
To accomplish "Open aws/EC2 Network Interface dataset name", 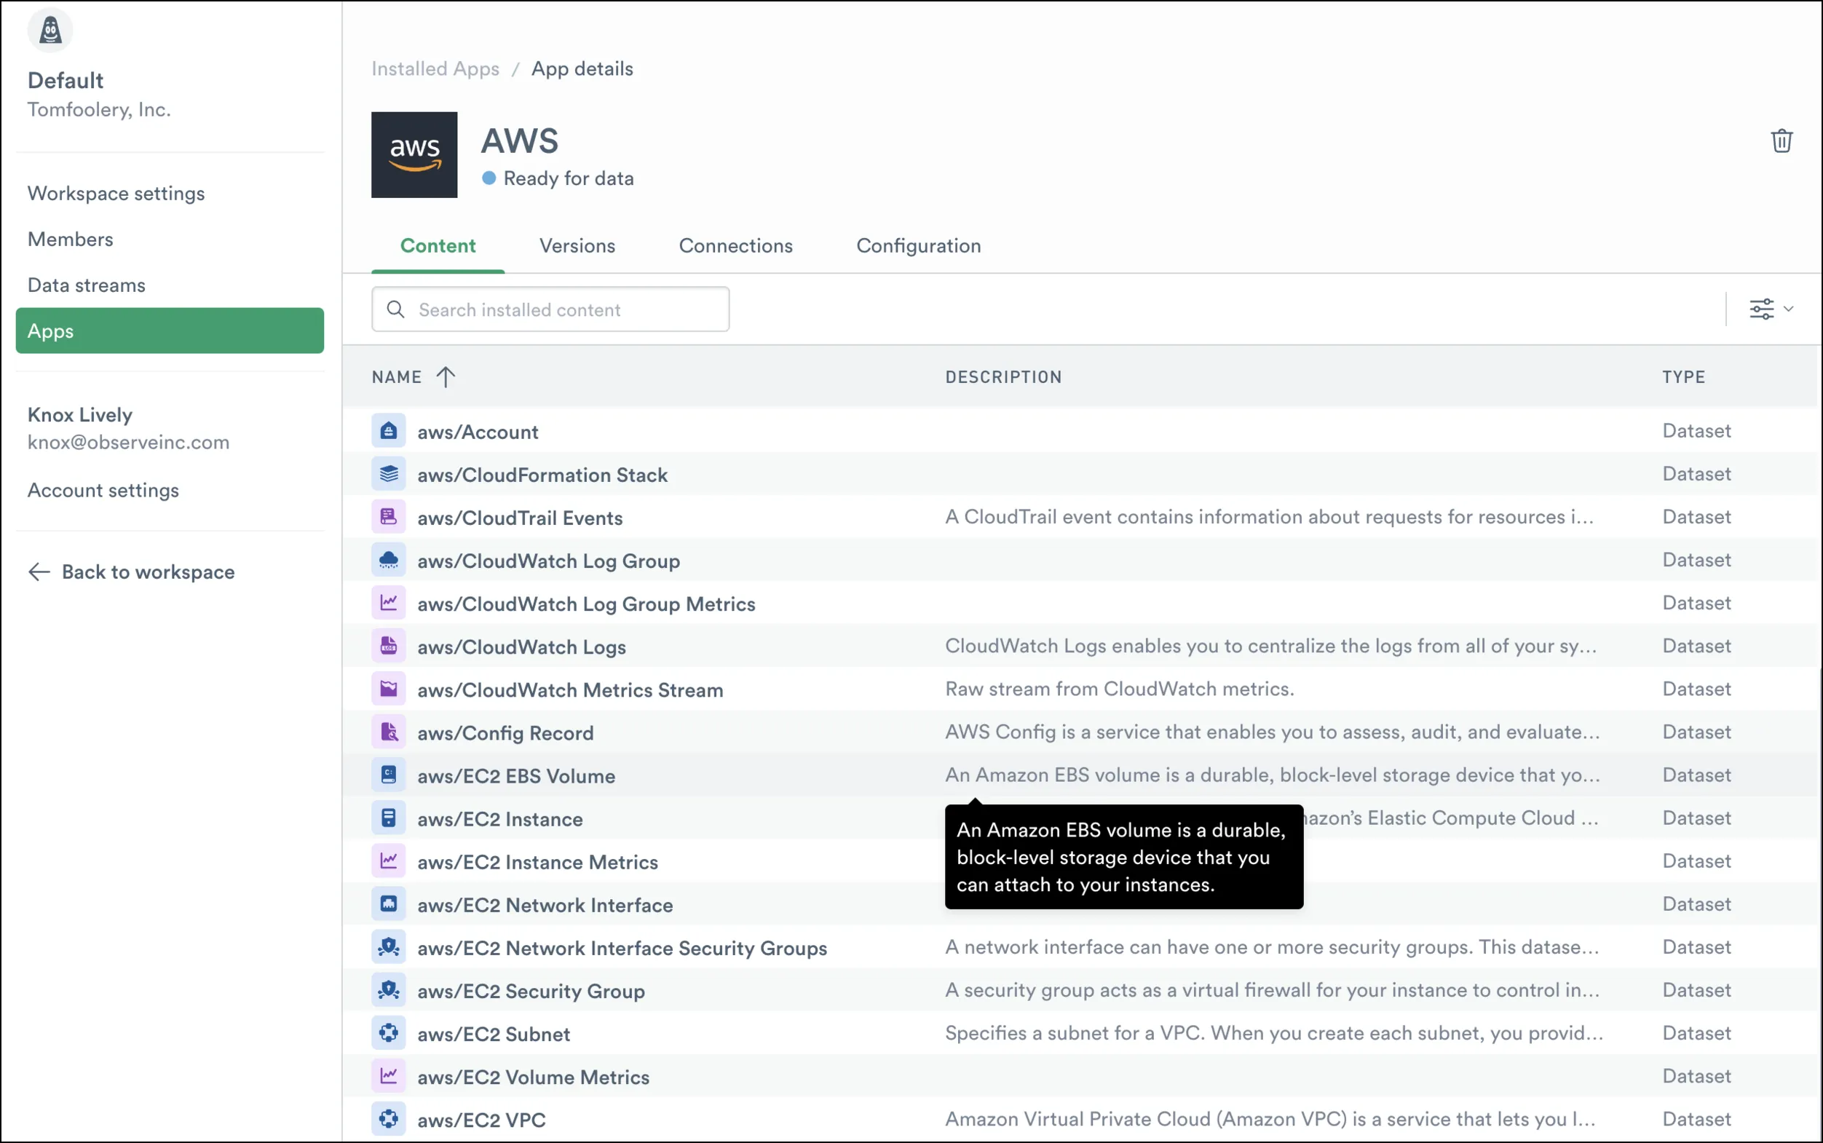I will (545, 906).
